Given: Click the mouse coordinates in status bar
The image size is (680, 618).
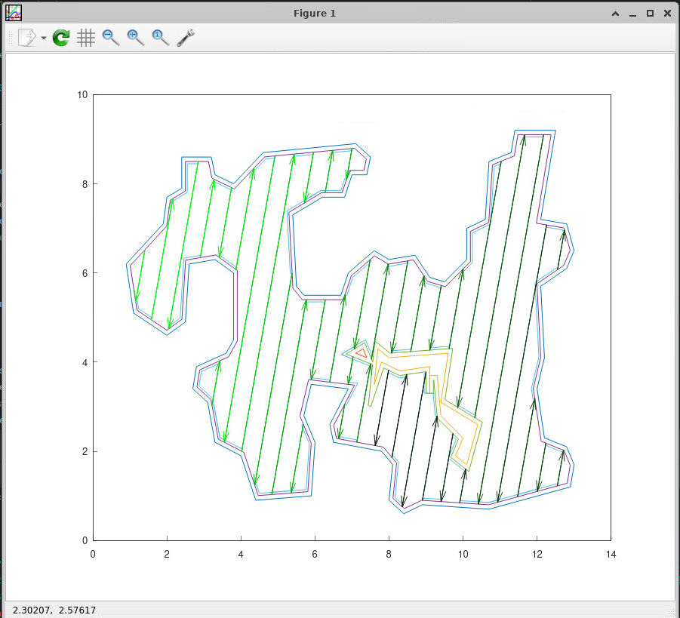Looking at the screenshot, I should coord(54,609).
